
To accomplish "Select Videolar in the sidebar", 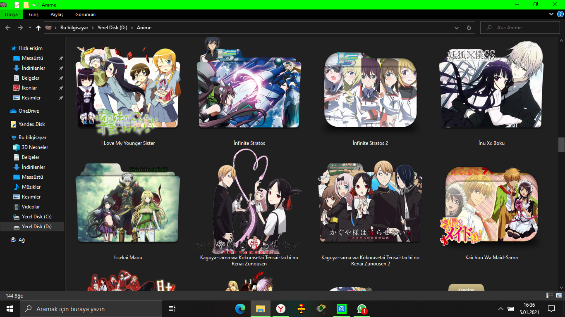I will pos(31,207).
